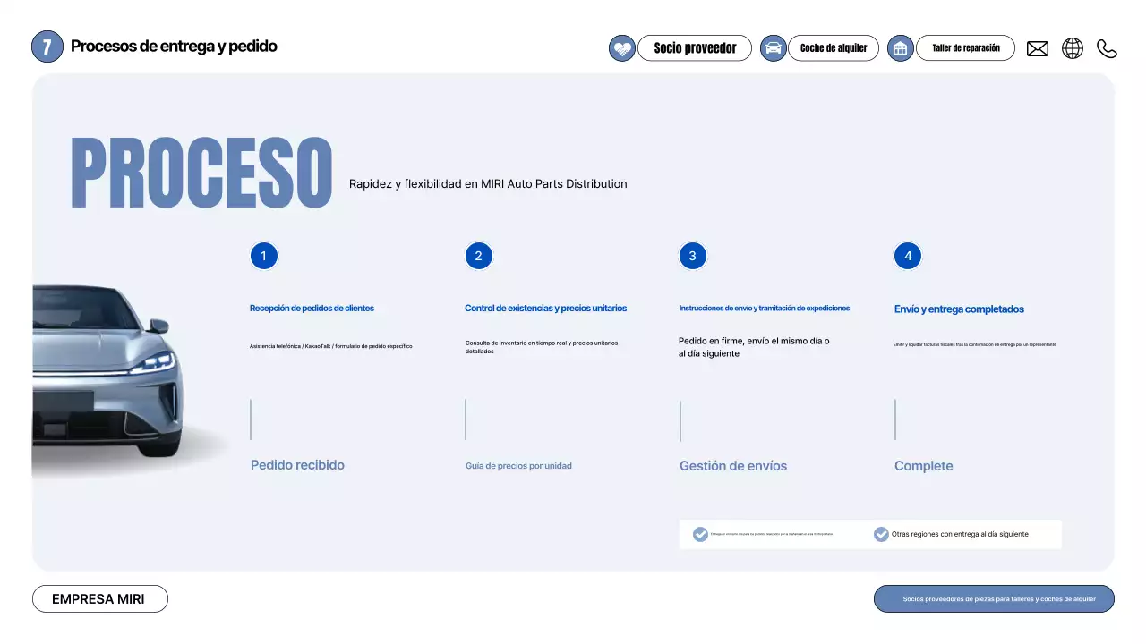Click the 'EMPRESA MIRI' button
The height and width of the screenshot is (644, 1146).
click(99, 599)
